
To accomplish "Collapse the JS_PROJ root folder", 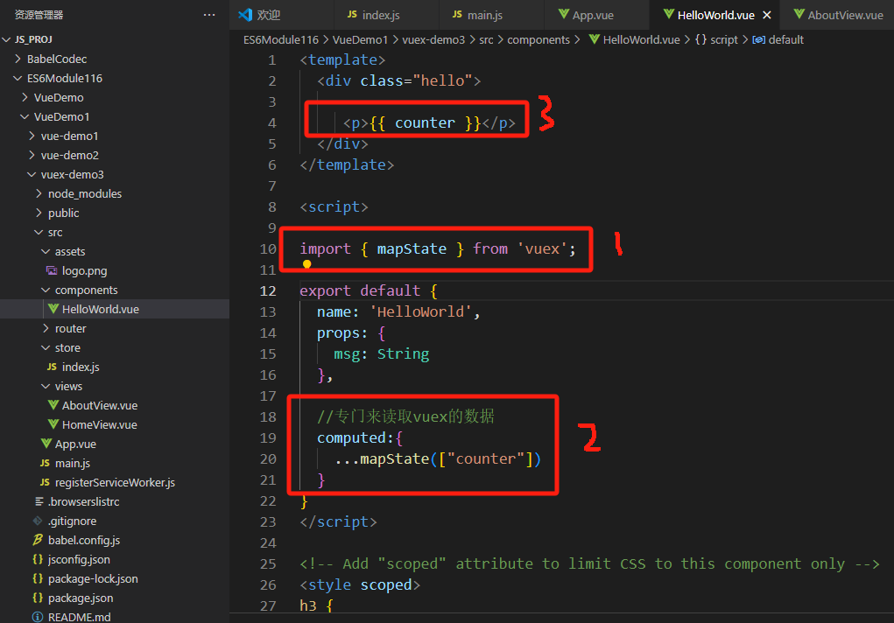I will click(x=7, y=39).
